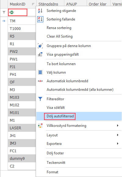The image size is (122, 177).
Task: Click the gray filter funnel in auto-filter row
Action: 4,12
